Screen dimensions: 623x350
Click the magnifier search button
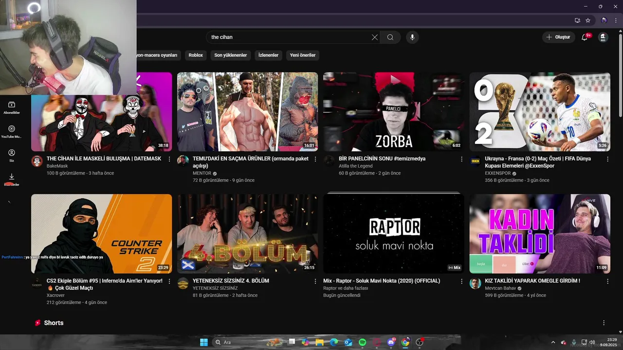click(390, 37)
